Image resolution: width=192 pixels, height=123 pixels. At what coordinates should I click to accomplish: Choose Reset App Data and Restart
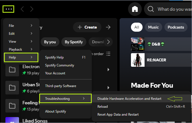click(141, 115)
